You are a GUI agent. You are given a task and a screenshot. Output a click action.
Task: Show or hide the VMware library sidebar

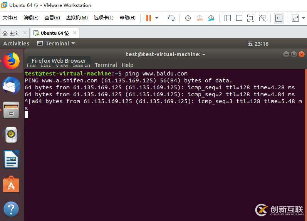228,18
